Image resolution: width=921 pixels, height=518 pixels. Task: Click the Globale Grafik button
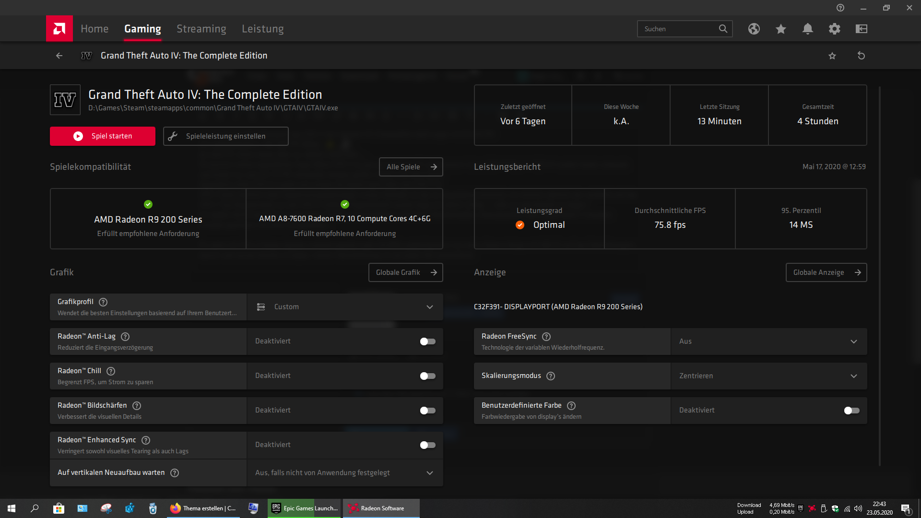coord(405,272)
